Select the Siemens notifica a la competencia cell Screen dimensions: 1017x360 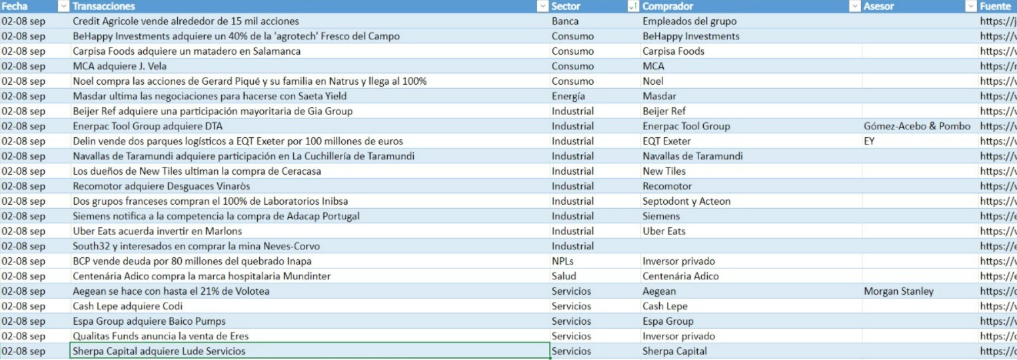309,216
